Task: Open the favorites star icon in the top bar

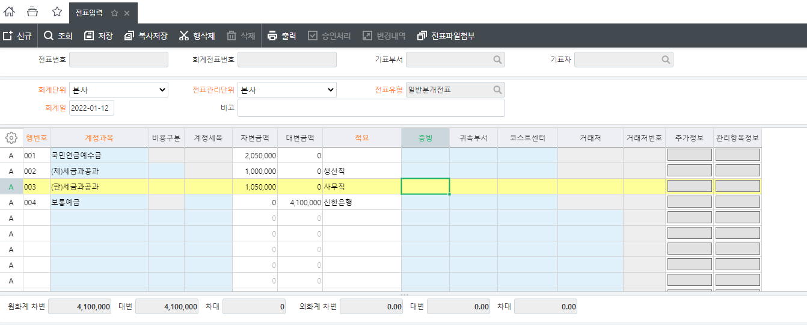Action: (x=57, y=12)
